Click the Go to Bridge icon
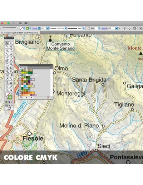 coord(20,23)
